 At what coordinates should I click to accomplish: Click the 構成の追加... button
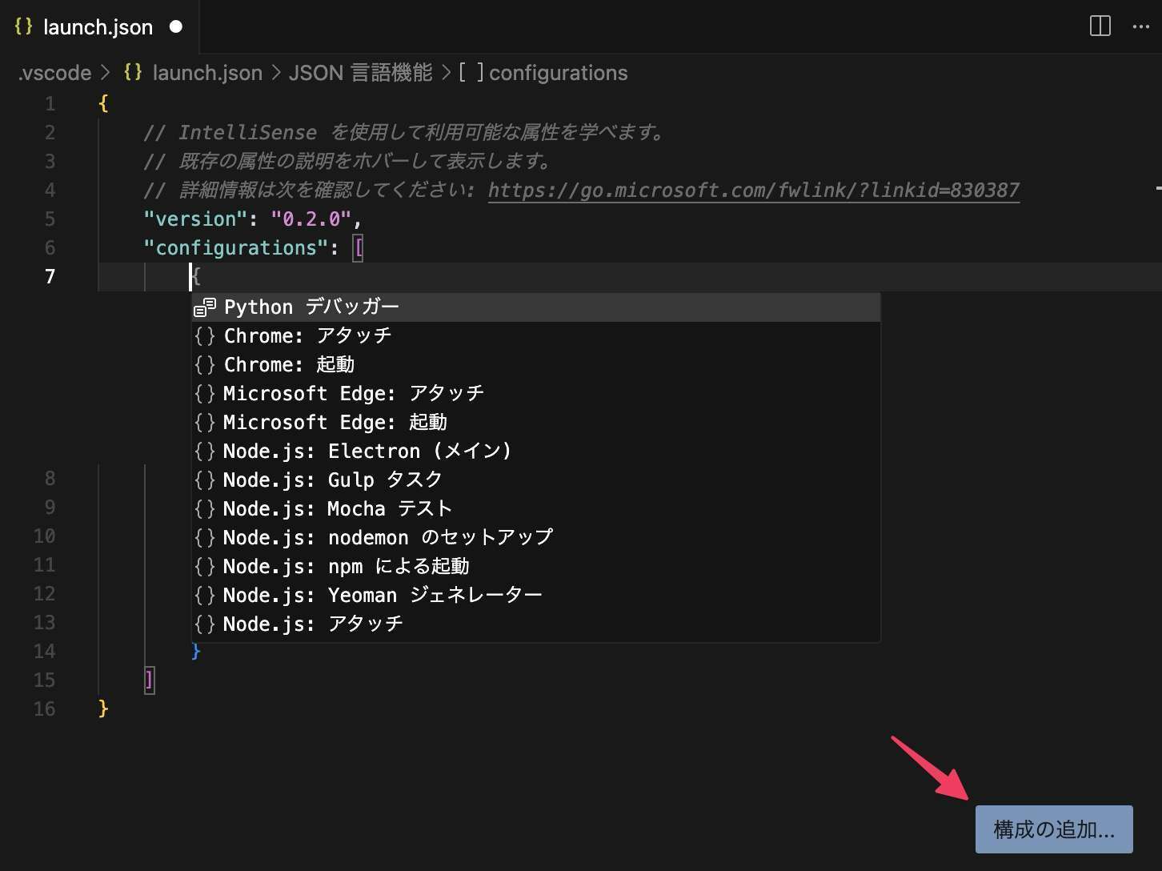1054,829
